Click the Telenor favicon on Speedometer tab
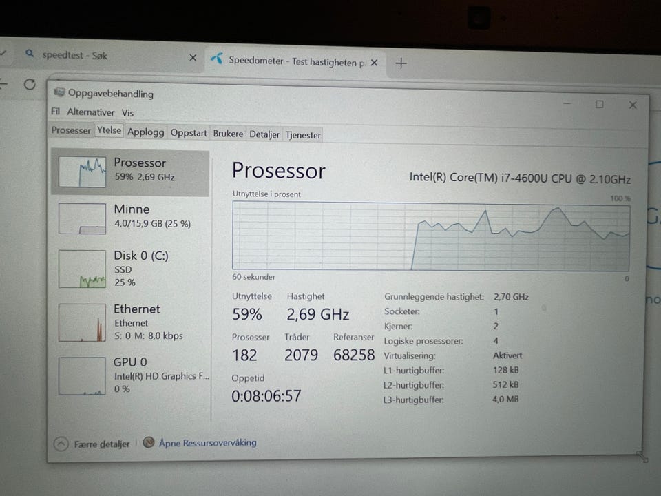This screenshot has width=661, height=496. pos(217,59)
